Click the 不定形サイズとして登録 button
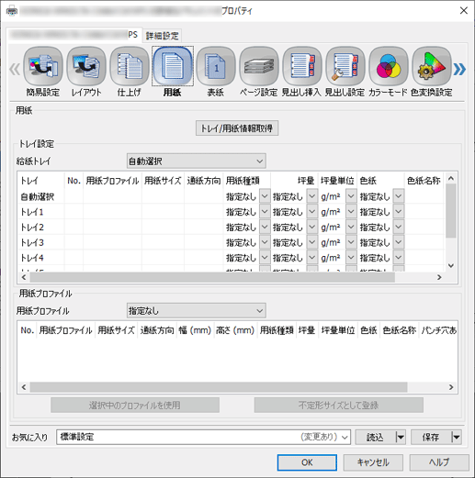 pos(339,406)
